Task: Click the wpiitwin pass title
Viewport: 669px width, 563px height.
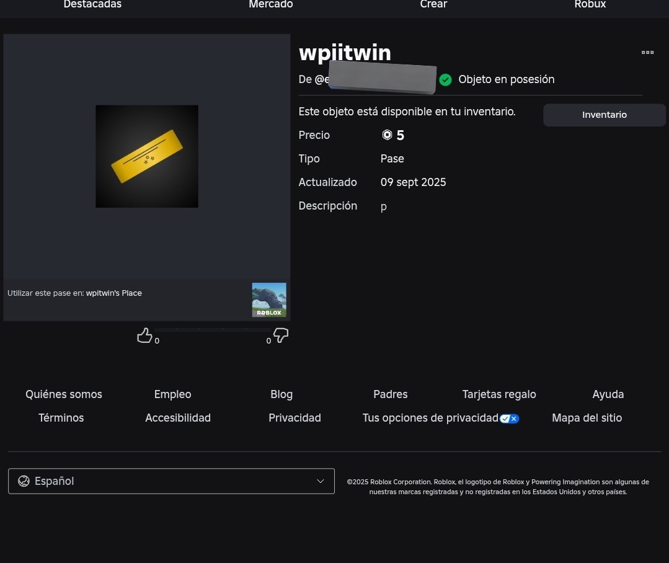Action: click(x=345, y=53)
